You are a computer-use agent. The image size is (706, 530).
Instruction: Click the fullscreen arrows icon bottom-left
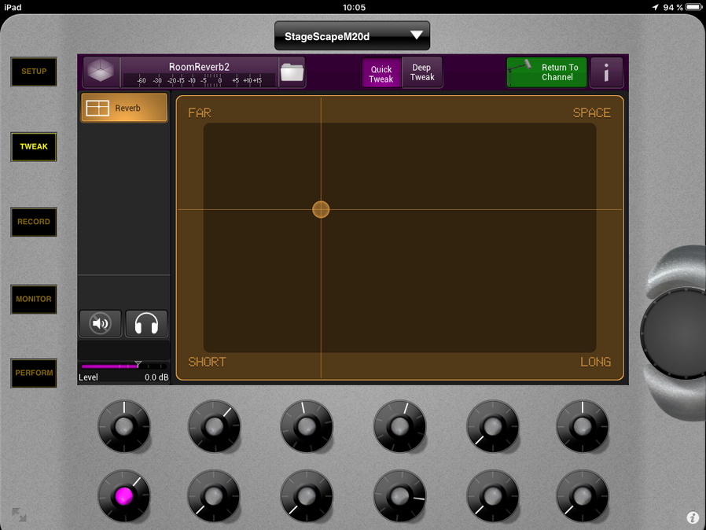point(19,515)
